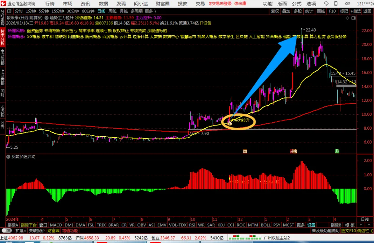This screenshot has height=243, width=374.
Task: Click the red-green signal bars in status bar
Action: click(245, 238)
